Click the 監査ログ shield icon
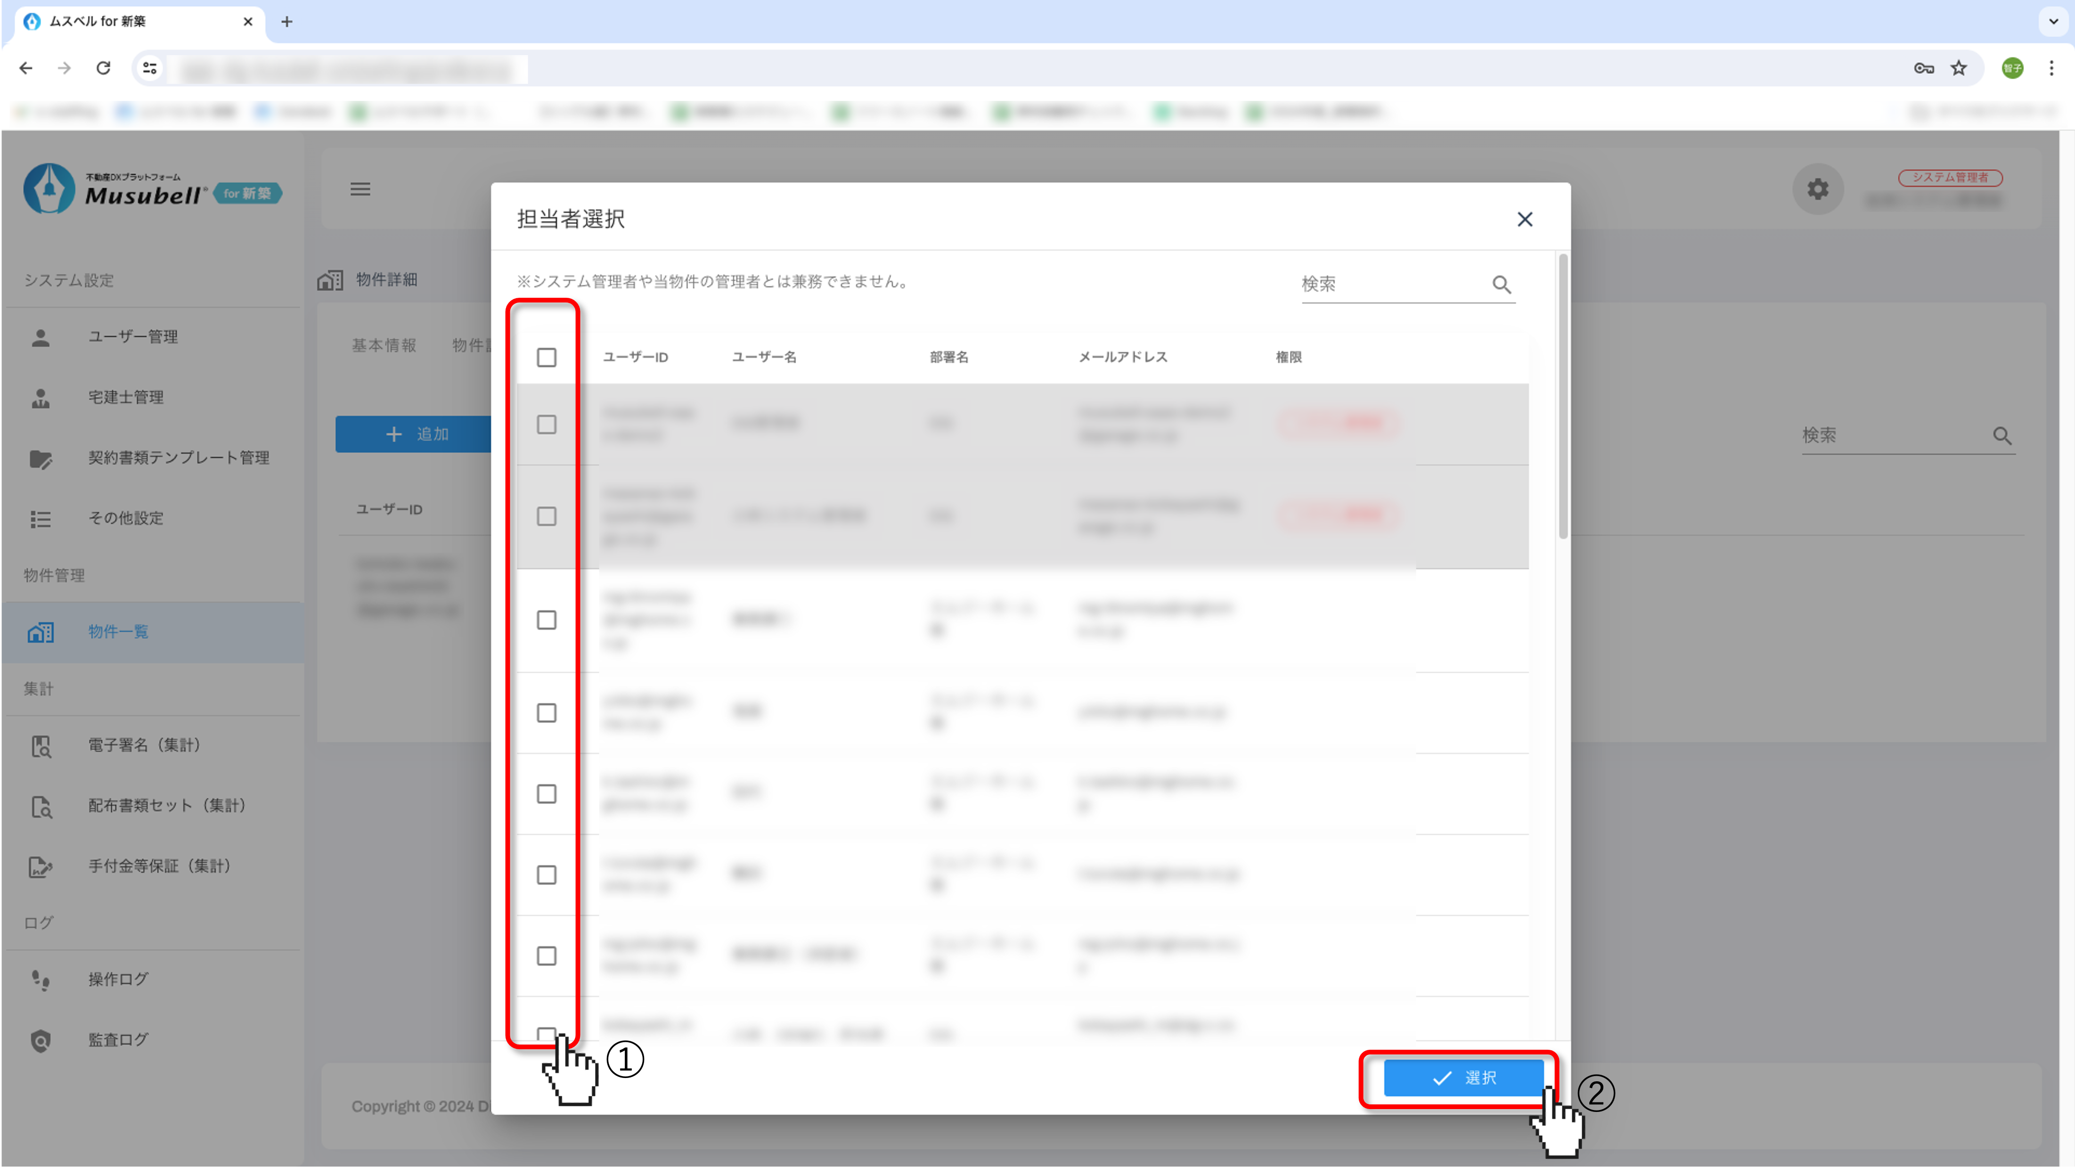The image size is (2075, 1168). 40,1040
